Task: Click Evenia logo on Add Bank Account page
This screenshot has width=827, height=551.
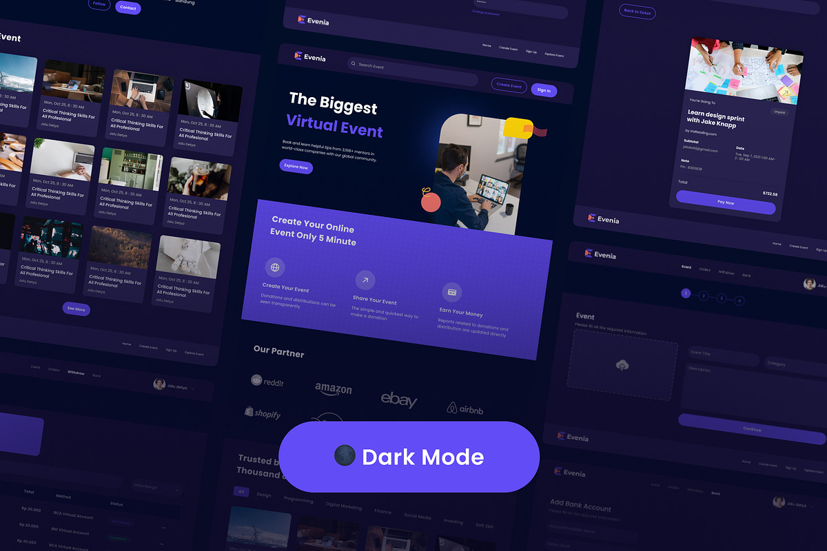Action: pyautogui.click(x=569, y=472)
